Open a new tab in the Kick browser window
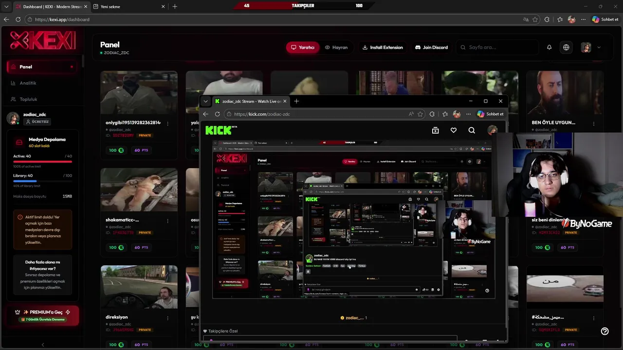This screenshot has width=623, height=350. tap(296, 101)
